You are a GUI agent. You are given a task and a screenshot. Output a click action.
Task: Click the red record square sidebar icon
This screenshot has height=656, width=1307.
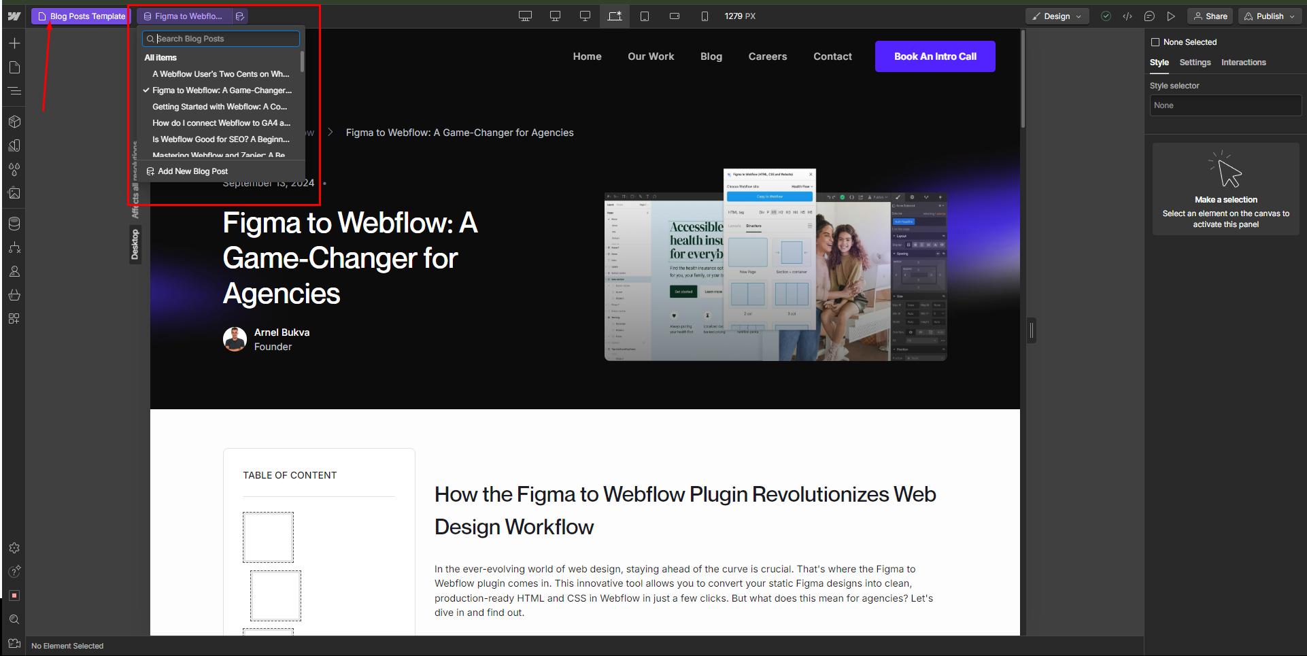tap(14, 595)
